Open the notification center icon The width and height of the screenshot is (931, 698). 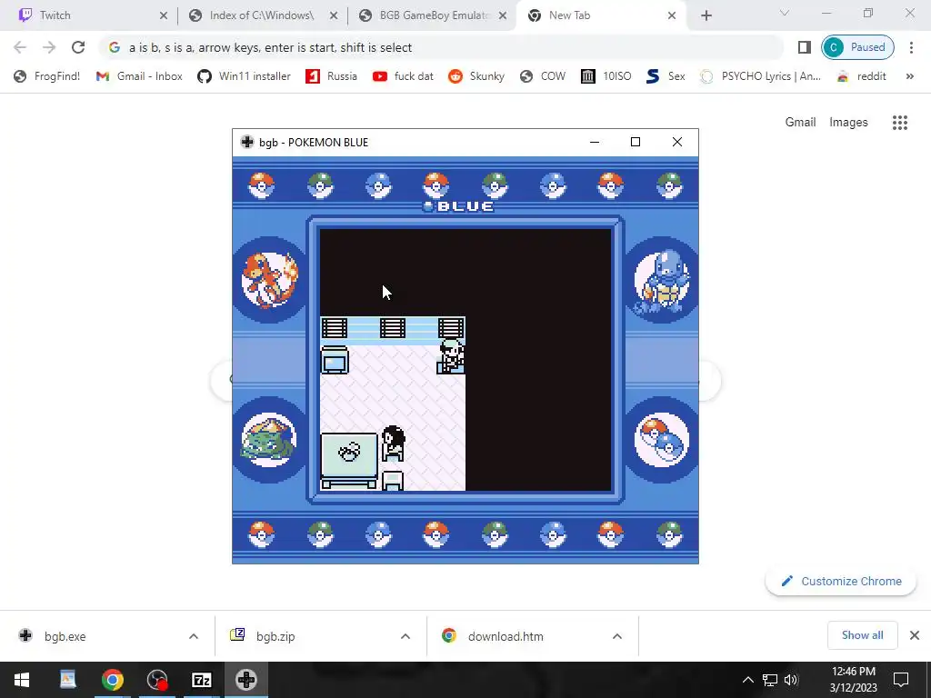[901, 680]
